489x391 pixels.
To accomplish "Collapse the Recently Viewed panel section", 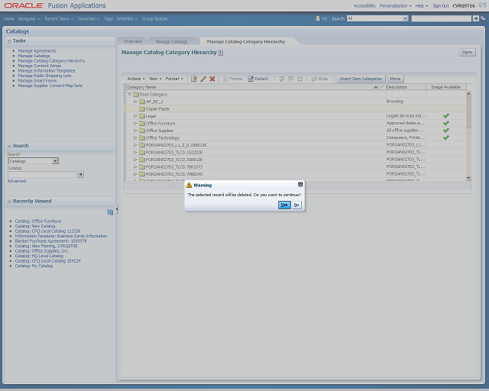I will [x=9, y=201].
